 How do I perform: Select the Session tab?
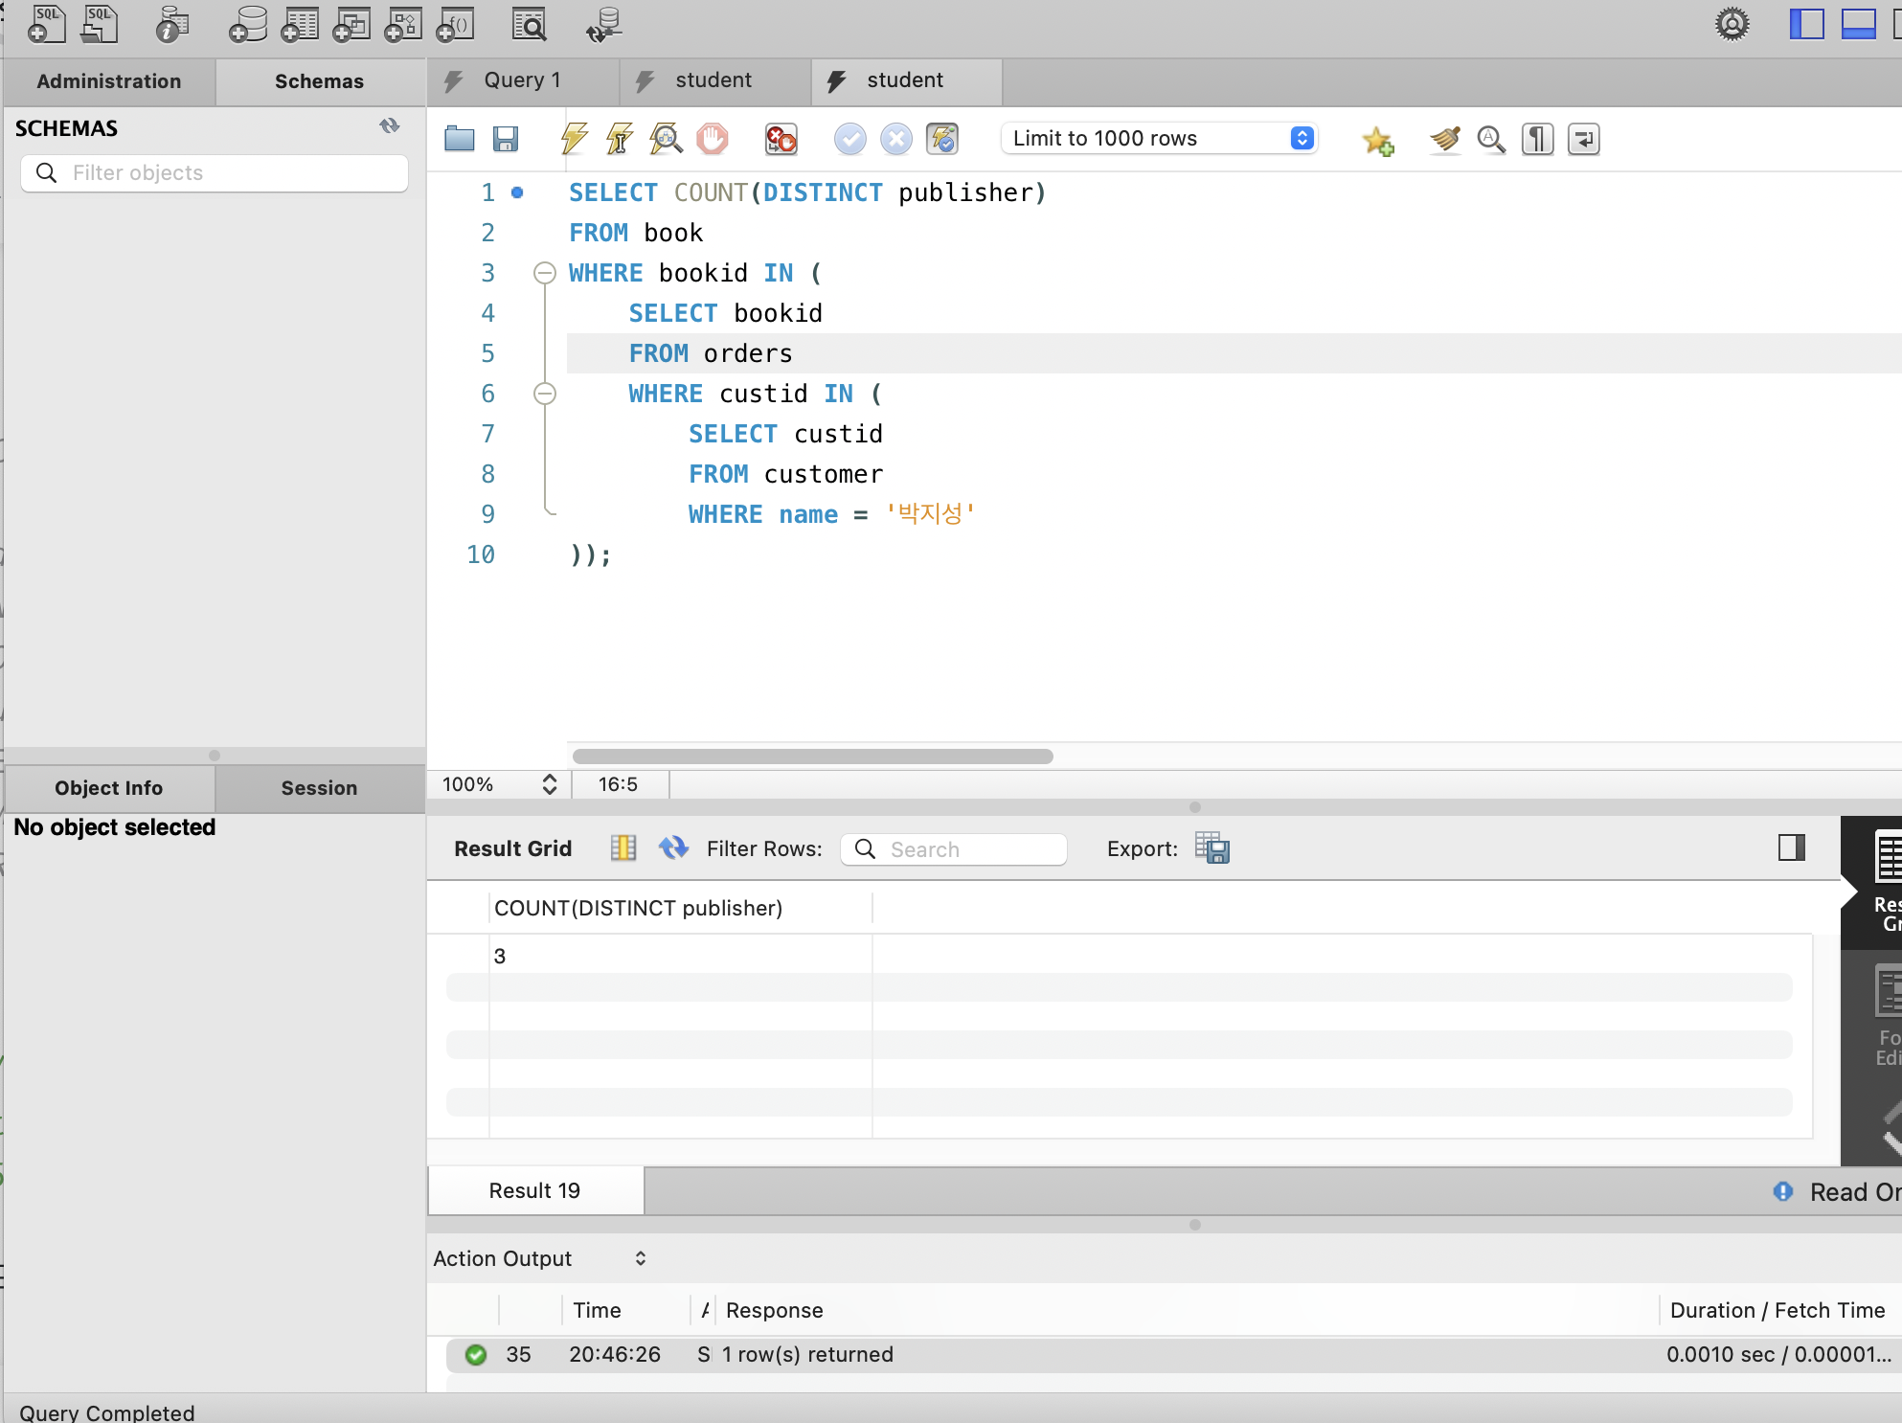[319, 787]
